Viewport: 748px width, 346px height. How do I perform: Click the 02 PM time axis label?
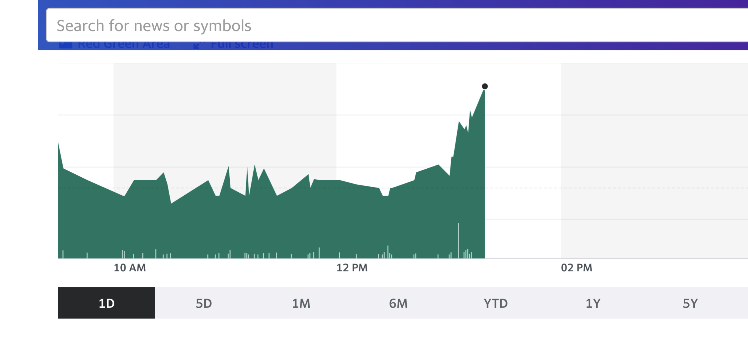(x=576, y=268)
